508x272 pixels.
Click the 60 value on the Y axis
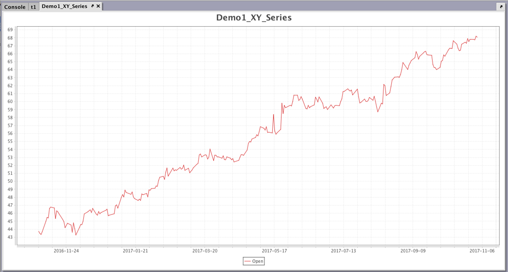pos(10,101)
